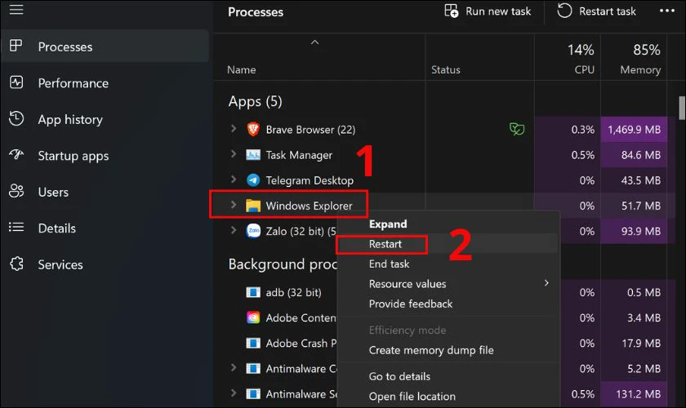Click the App history clock icon

pyautogui.click(x=16, y=118)
